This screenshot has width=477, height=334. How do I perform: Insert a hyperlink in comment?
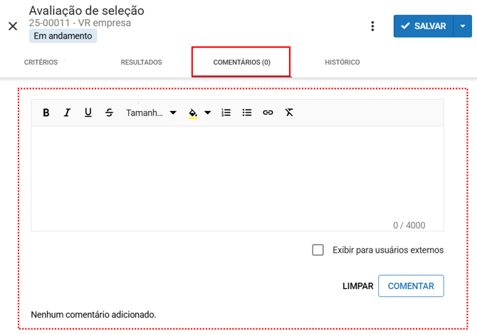coord(268,113)
